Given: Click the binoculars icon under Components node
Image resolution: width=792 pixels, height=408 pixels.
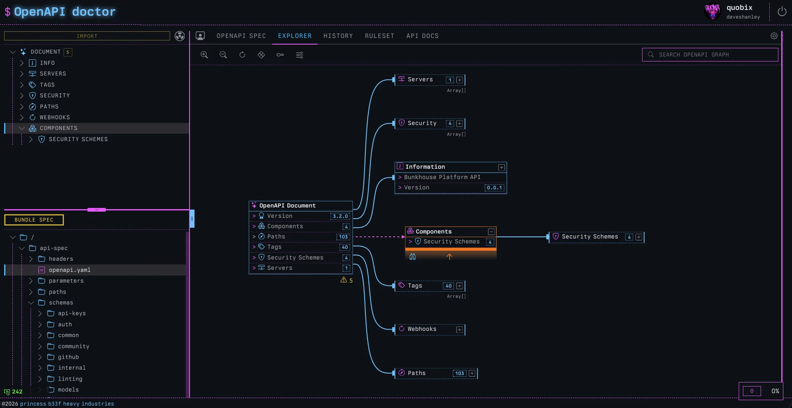Looking at the screenshot, I should [x=413, y=257].
